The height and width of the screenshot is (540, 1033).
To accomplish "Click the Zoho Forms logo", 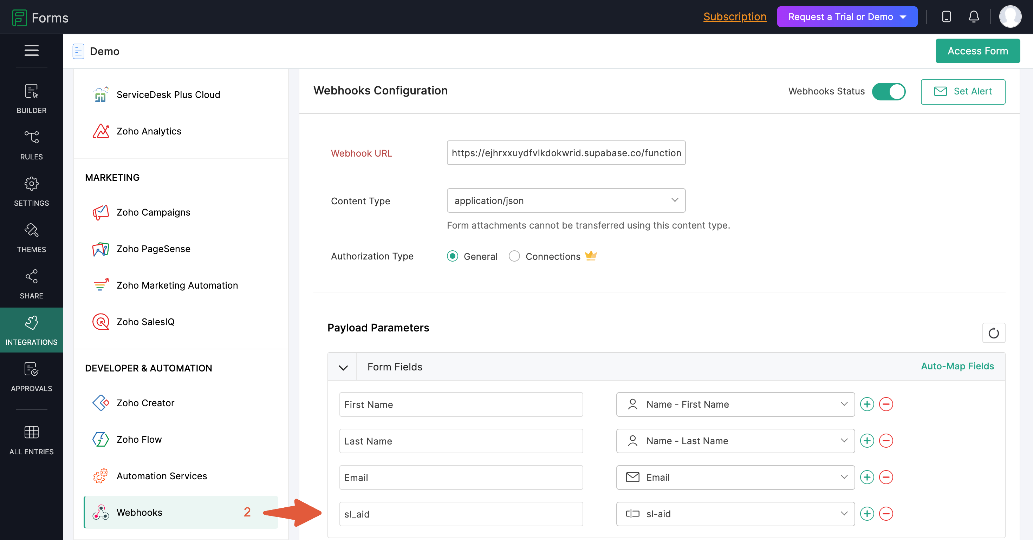I will 40,17.
